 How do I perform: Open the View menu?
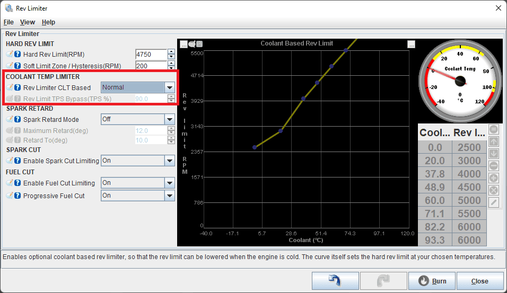[28, 22]
